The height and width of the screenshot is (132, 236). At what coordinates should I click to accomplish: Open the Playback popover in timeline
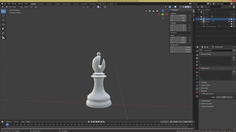coord(10,122)
